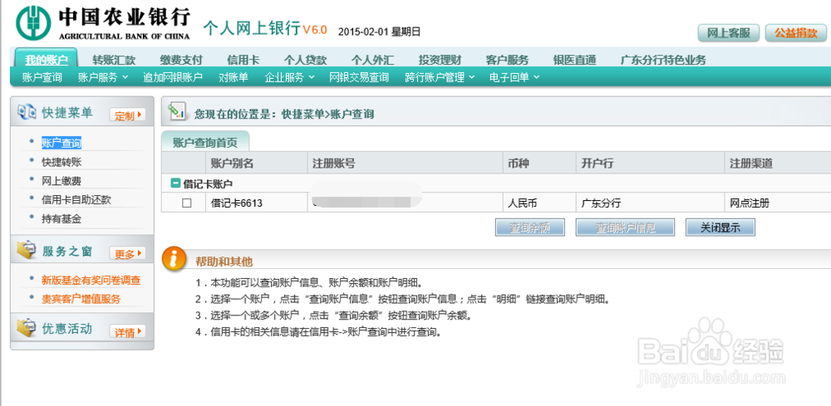
Task: Select the 我的账户 main tab
Action: 46,59
